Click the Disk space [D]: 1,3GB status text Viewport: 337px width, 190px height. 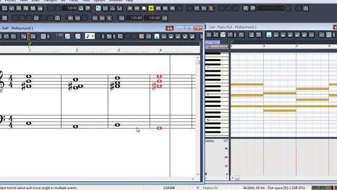(x=286, y=188)
